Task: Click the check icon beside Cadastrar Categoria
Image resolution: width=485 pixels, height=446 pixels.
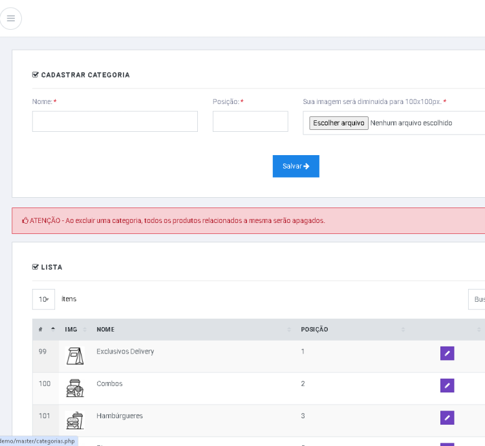Action: (x=36, y=75)
